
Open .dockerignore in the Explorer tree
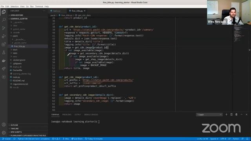tap(19, 60)
